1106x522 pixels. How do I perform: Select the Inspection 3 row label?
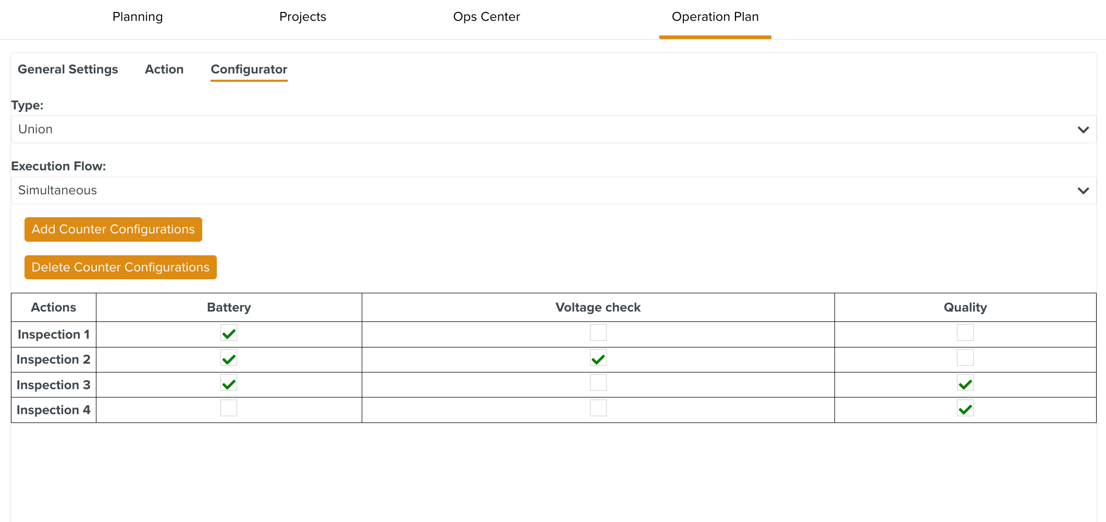[x=54, y=385]
